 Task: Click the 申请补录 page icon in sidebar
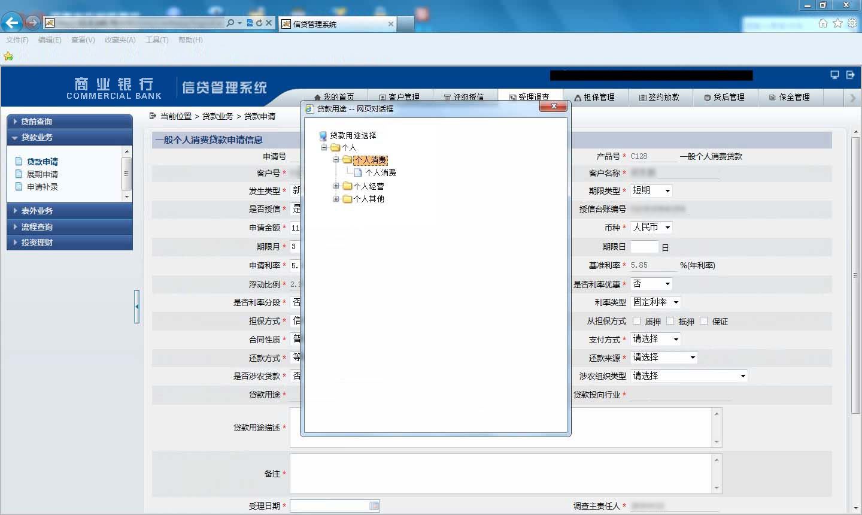(19, 187)
